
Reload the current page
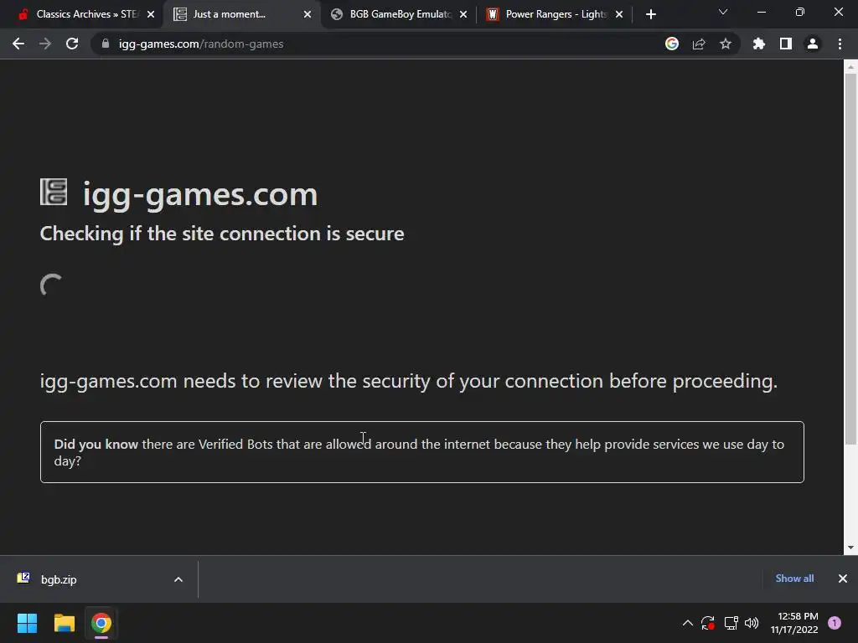pos(72,44)
